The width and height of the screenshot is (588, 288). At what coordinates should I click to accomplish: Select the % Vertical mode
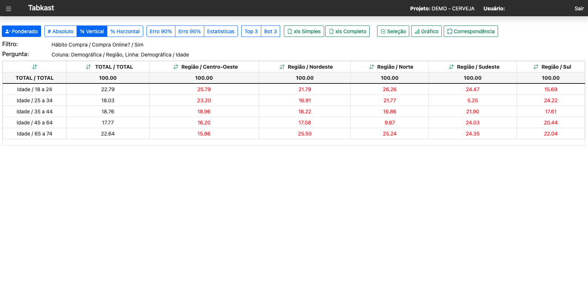pos(92,31)
